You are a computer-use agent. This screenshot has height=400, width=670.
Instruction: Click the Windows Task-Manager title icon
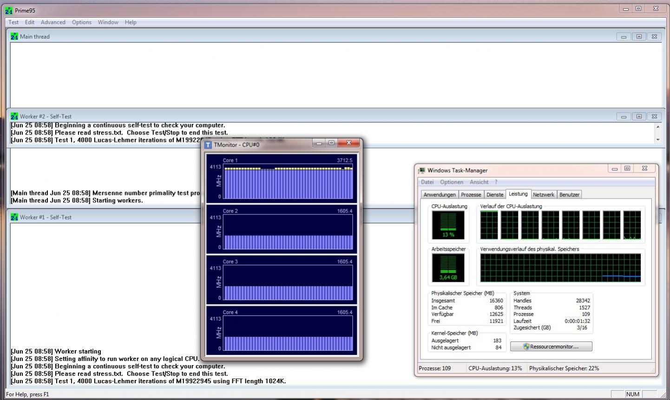(x=421, y=171)
